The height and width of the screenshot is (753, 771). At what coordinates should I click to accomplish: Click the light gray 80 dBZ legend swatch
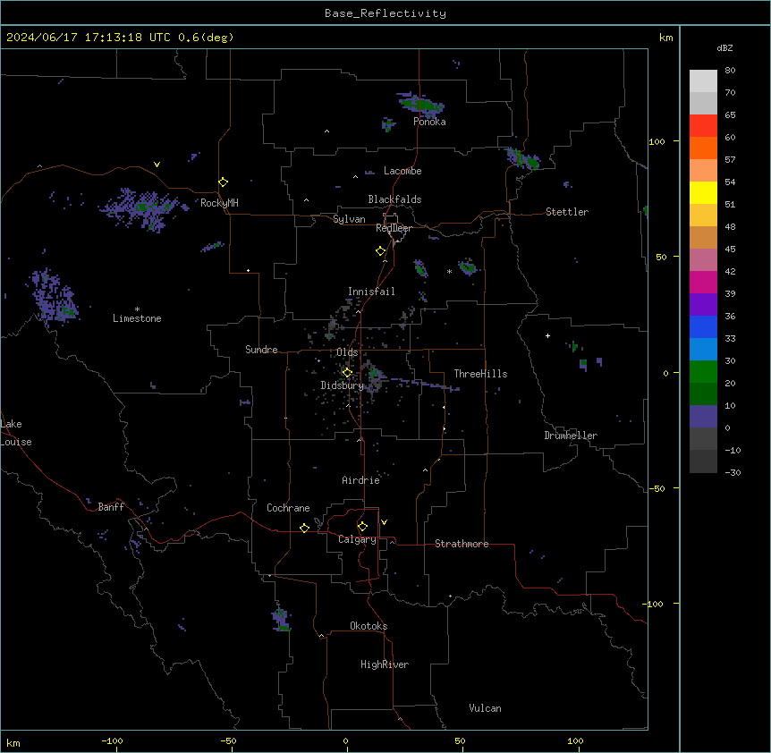pyautogui.click(x=703, y=81)
